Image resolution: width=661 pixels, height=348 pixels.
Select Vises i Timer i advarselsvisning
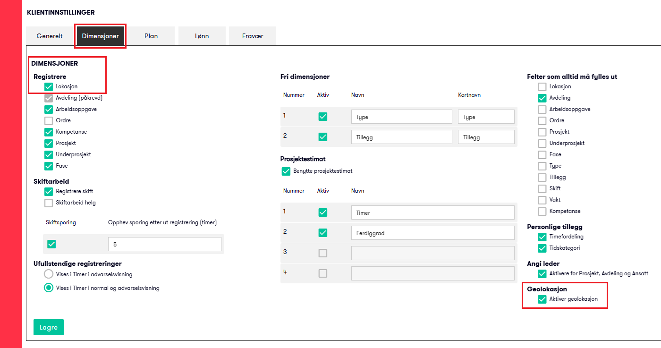pos(49,274)
